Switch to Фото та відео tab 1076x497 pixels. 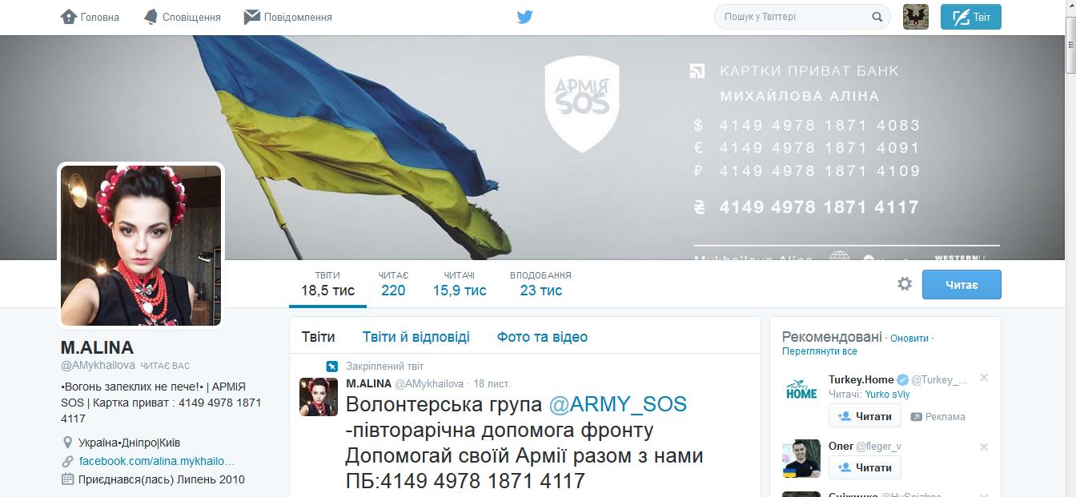click(542, 337)
